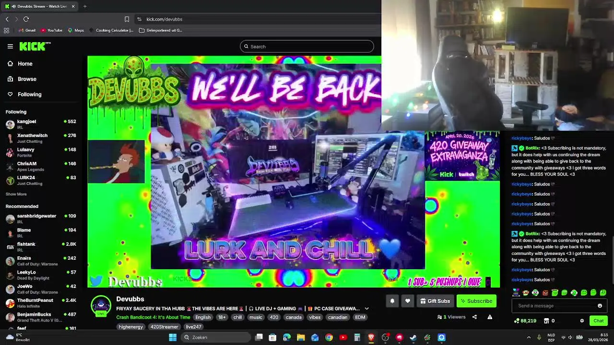This screenshot has height=345, width=614.
Task: Open Task View from the taskbar
Action: pos(259,337)
